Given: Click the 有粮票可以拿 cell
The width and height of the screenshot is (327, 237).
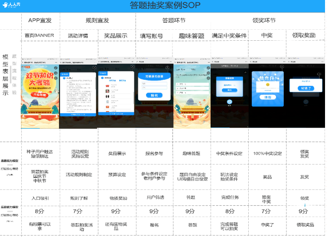Looking at the screenshot, I should [40, 227].
